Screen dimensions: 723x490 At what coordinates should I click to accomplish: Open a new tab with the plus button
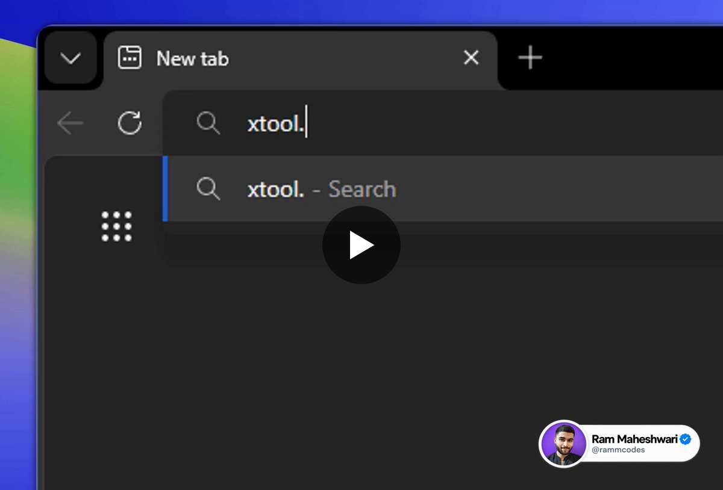(x=530, y=58)
